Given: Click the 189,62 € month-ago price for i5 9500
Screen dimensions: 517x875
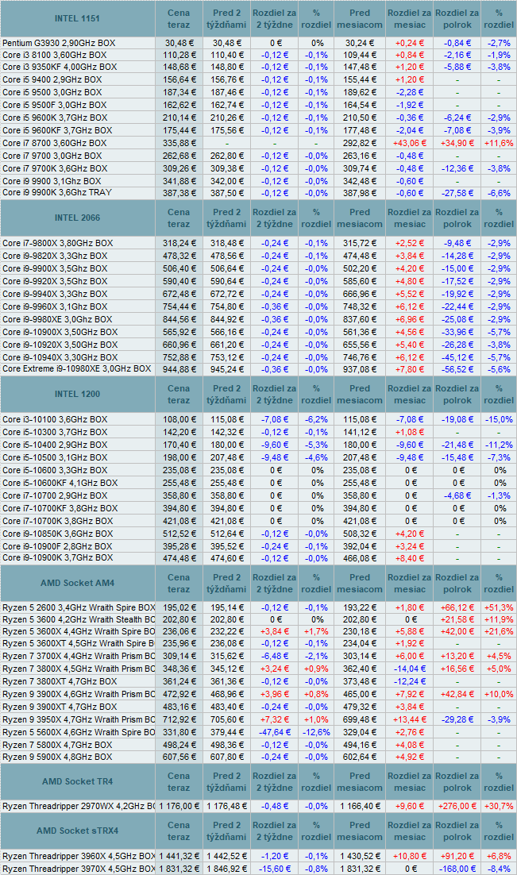Looking at the screenshot, I should 360,93.
